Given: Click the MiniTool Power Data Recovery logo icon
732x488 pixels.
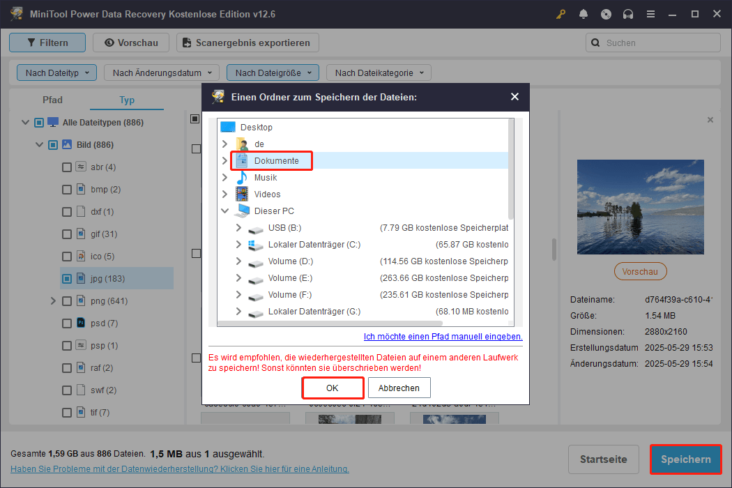Looking at the screenshot, I should [x=15, y=13].
